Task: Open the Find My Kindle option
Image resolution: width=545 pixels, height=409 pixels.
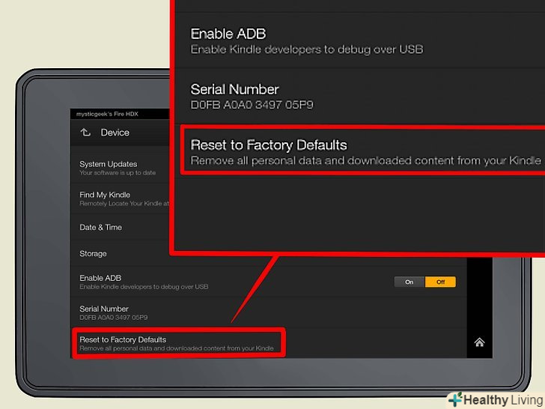Action: tap(121, 199)
